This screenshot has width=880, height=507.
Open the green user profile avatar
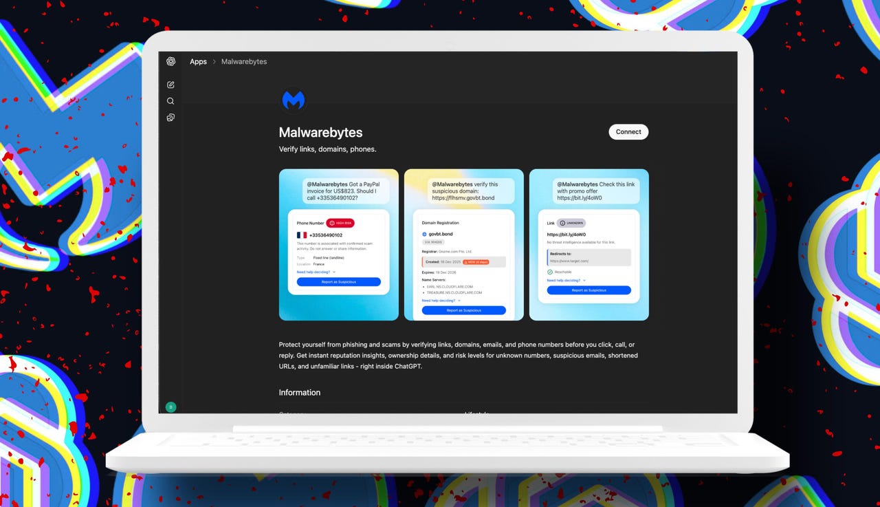(x=170, y=407)
